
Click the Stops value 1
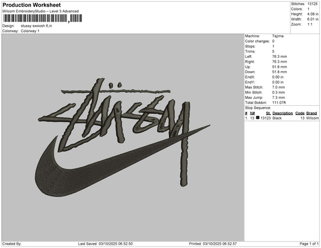click(273, 46)
